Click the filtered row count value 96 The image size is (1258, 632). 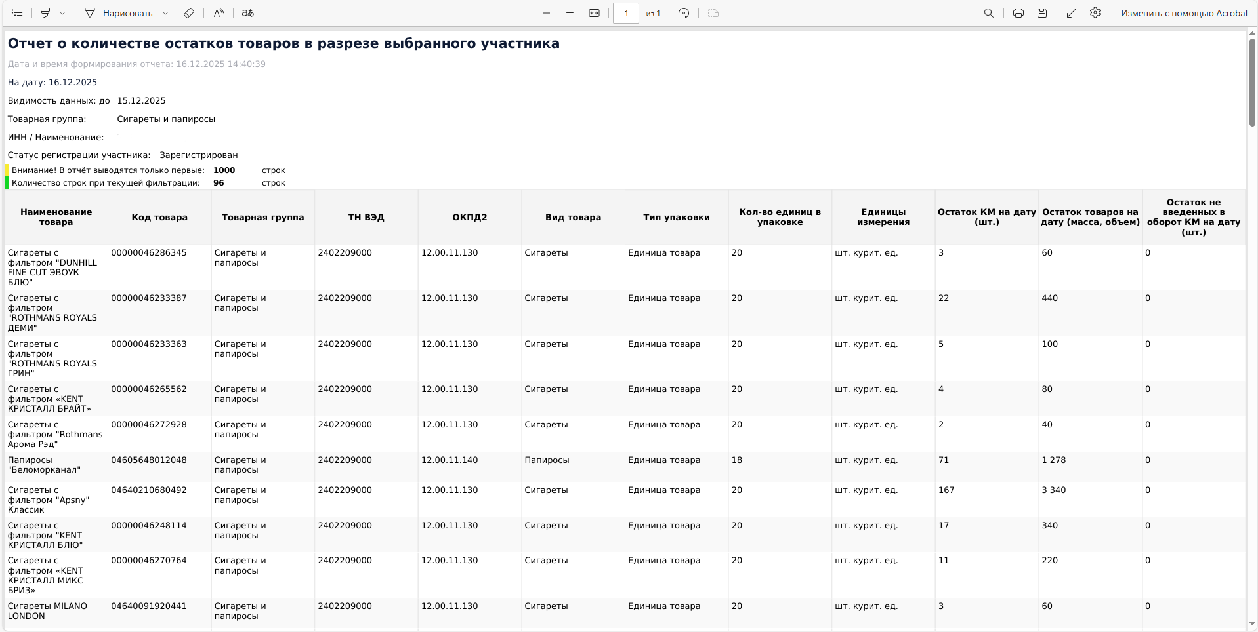pyautogui.click(x=219, y=183)
